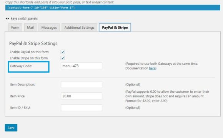Select the contact-form-7 shortcode field

[113, 8]
